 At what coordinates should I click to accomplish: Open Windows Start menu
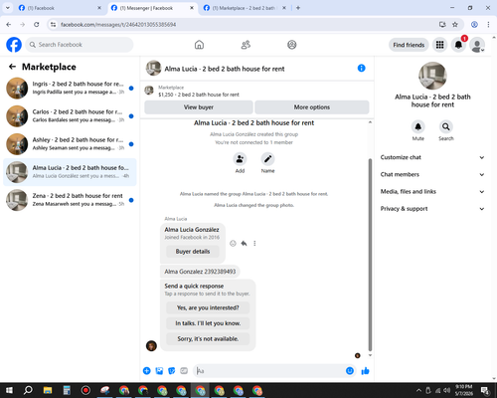coord(9,390)
